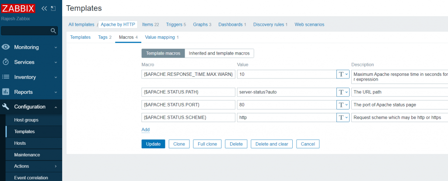Open type dropdown for STATUS.PORT macro
The height and width of the screenshot is (181, 448).
click(x=342, y=105)
